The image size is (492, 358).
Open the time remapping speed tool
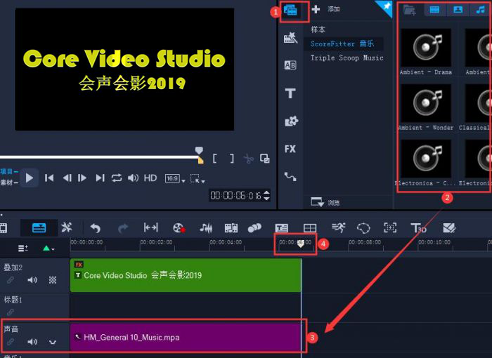coord(339,227)
